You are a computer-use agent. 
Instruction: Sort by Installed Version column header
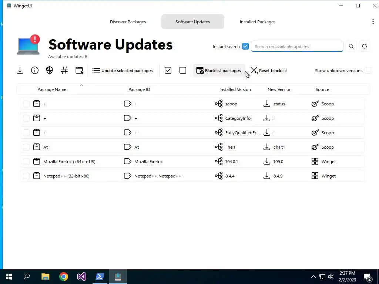[235, 89]
